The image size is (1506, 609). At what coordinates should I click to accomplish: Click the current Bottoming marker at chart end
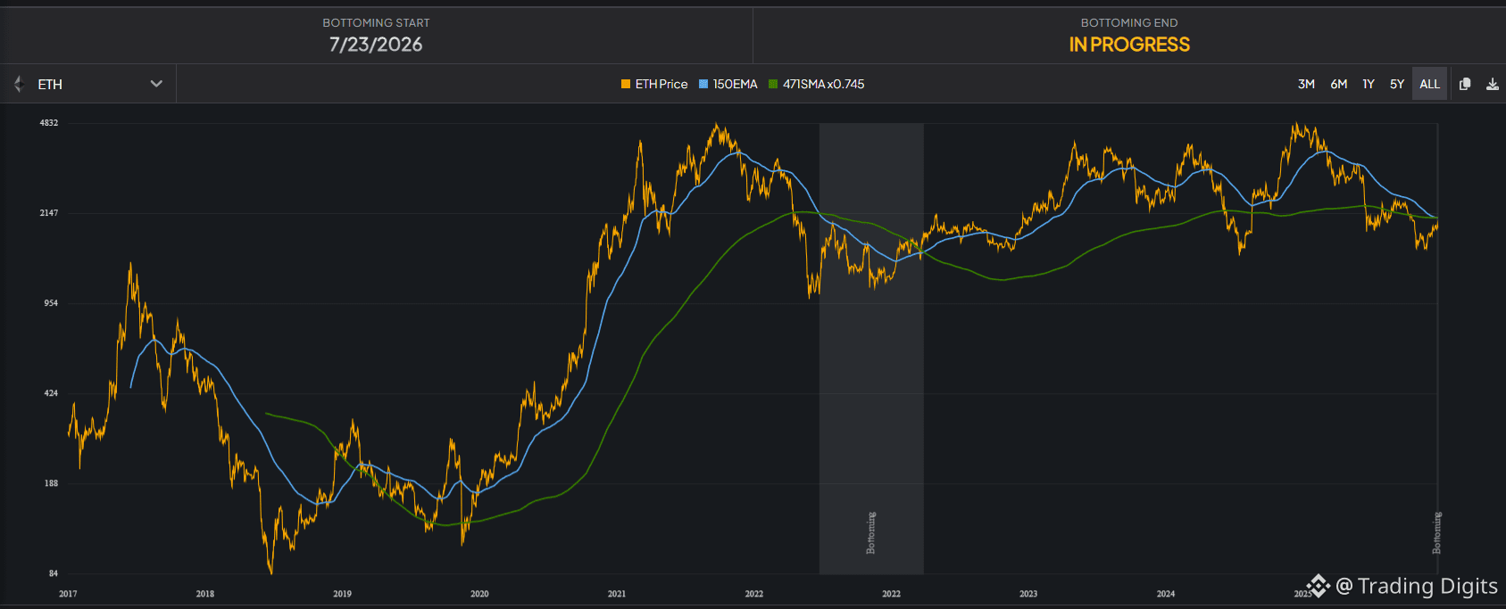1436,532
